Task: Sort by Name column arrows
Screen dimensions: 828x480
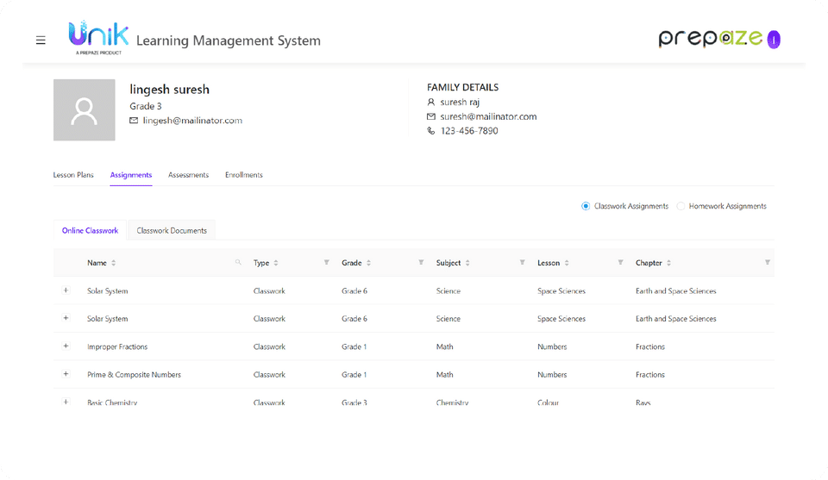Action: (x=114, y=263)
